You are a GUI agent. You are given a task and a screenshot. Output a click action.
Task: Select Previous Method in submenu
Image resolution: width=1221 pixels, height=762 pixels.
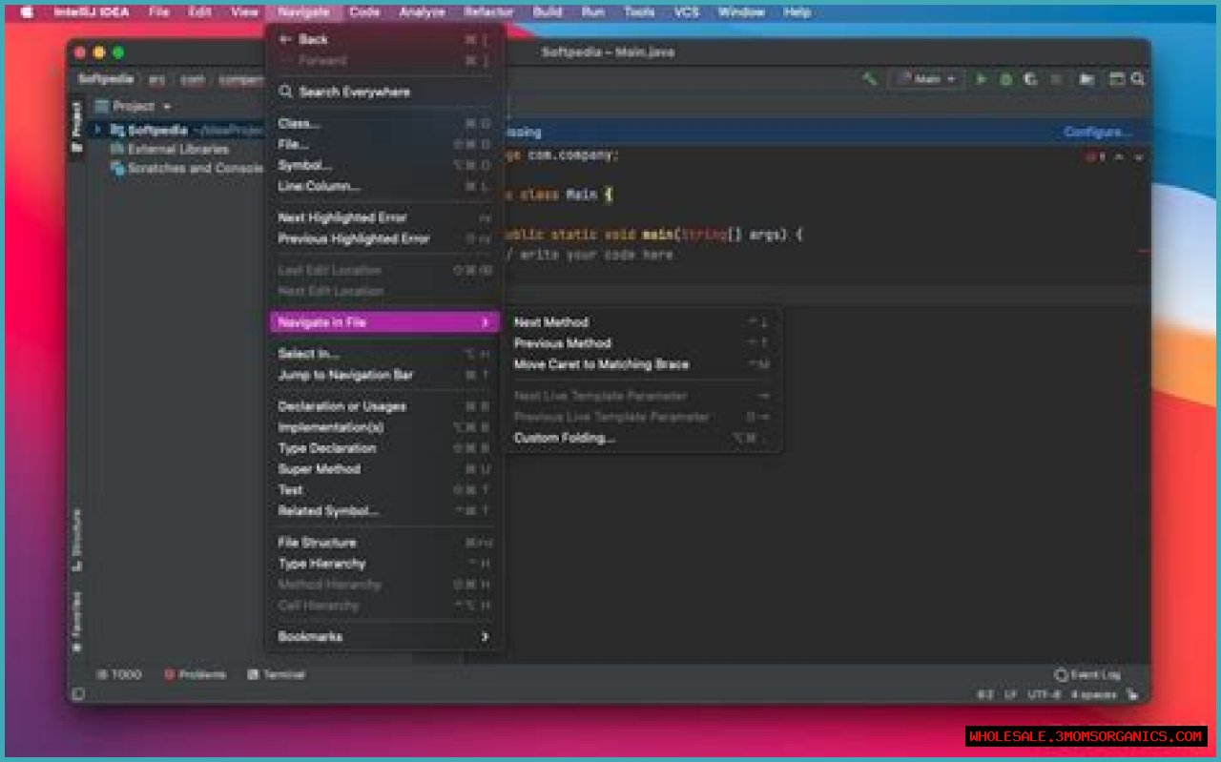(x=641, y=343)
